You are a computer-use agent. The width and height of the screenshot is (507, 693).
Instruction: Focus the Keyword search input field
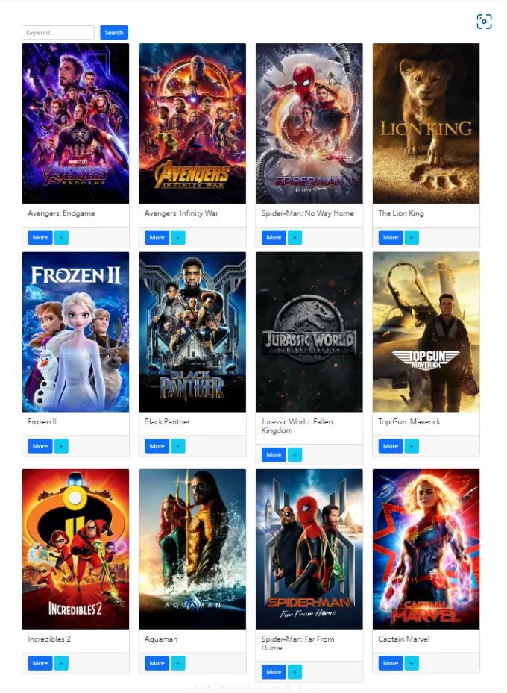(58, 32)
